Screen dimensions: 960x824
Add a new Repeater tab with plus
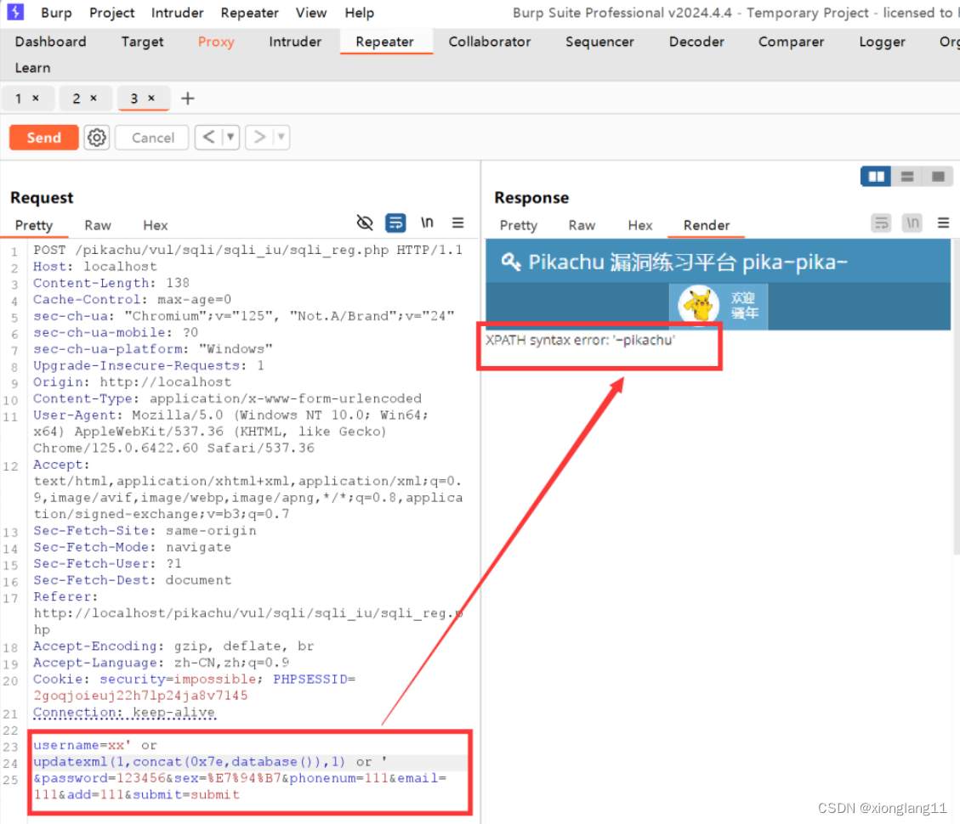pyautogui.click(x=188, y=99)
